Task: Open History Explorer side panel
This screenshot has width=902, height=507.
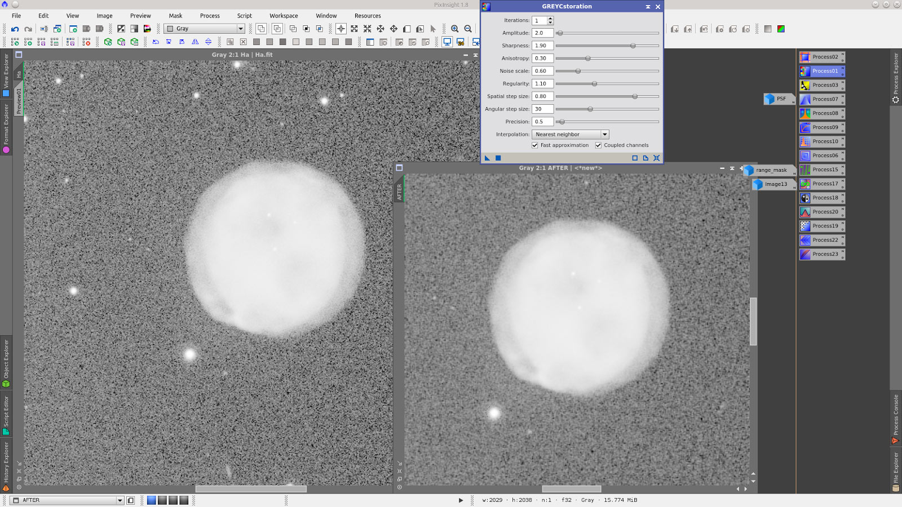Action: coord(6,466)
